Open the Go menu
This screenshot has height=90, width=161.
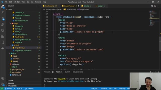[28, 2]
